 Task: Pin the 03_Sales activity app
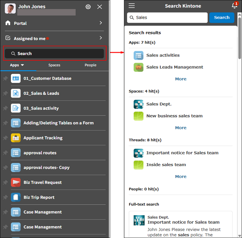pos(5,108)
